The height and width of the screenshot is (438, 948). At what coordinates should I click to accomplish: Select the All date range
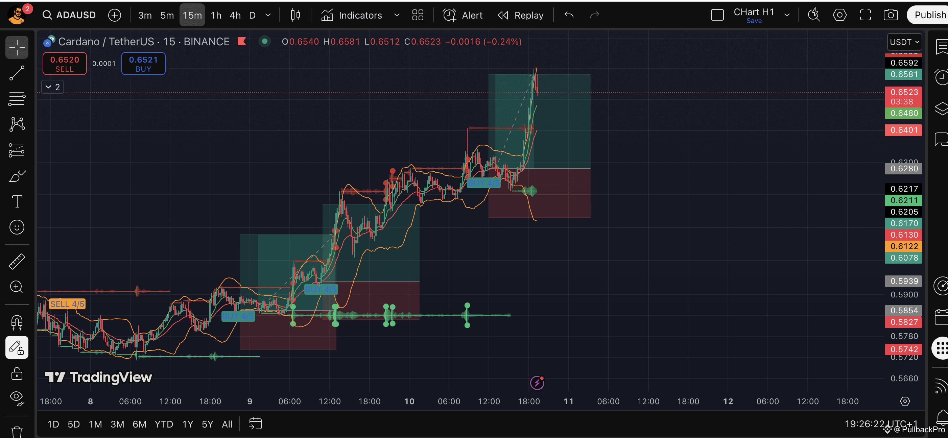227,424
